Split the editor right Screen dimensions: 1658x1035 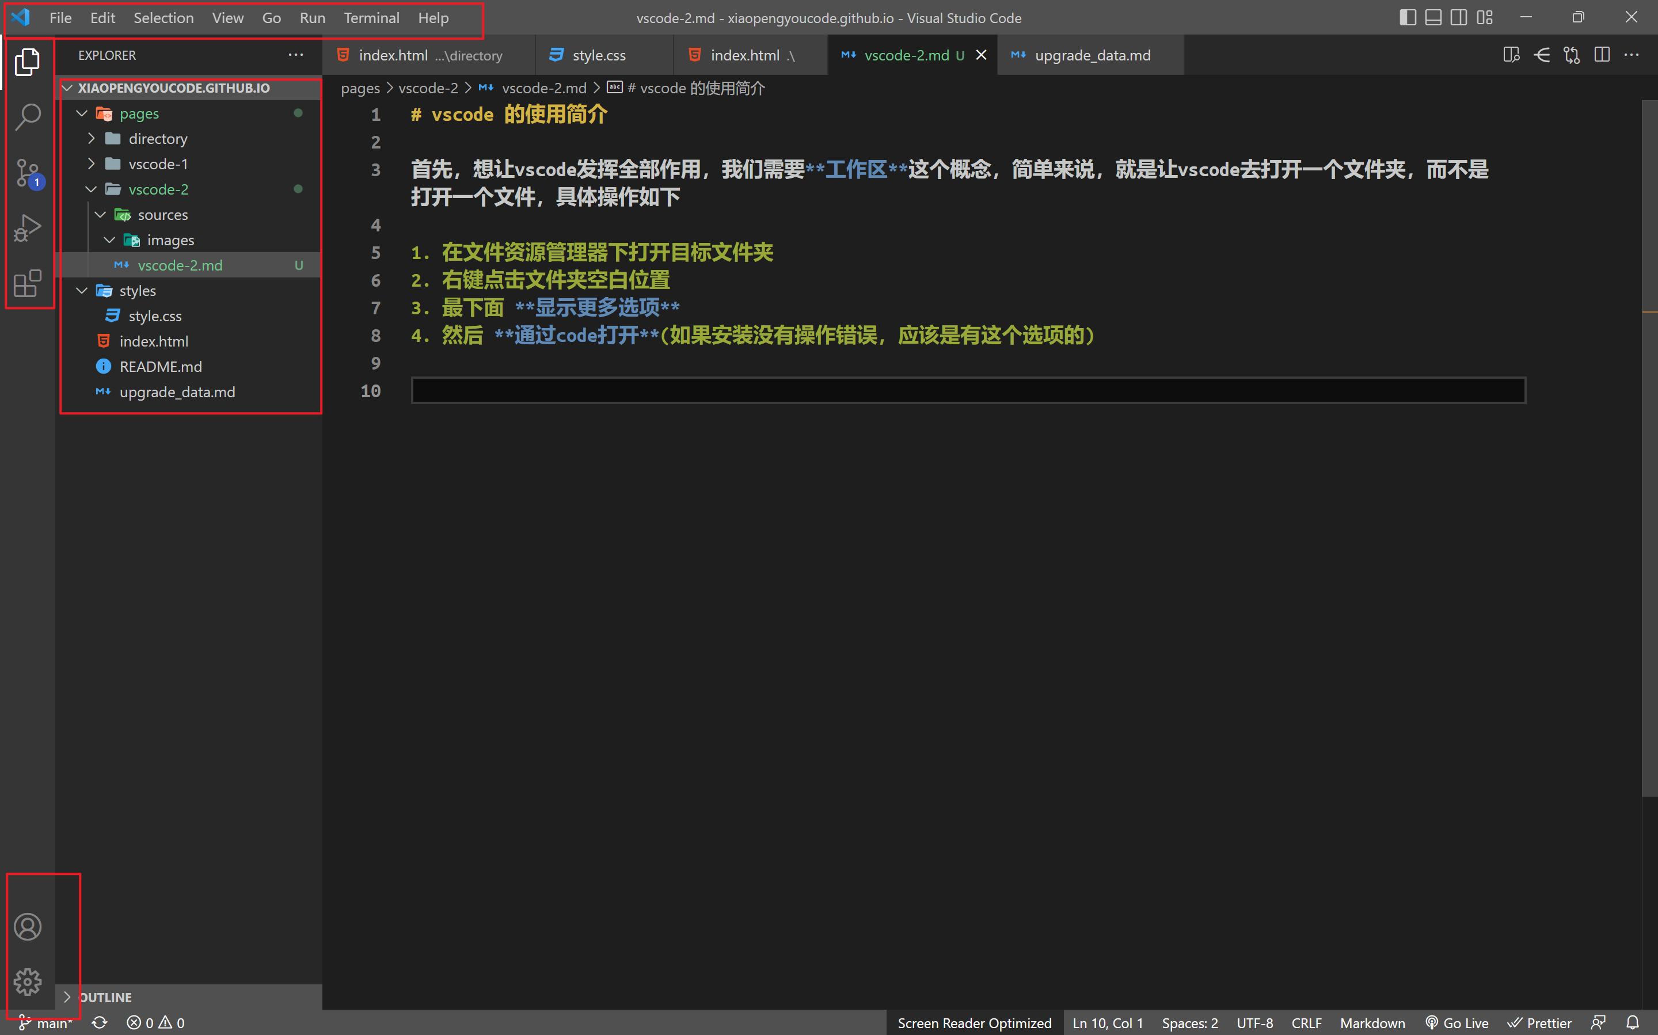[1602, 55]
